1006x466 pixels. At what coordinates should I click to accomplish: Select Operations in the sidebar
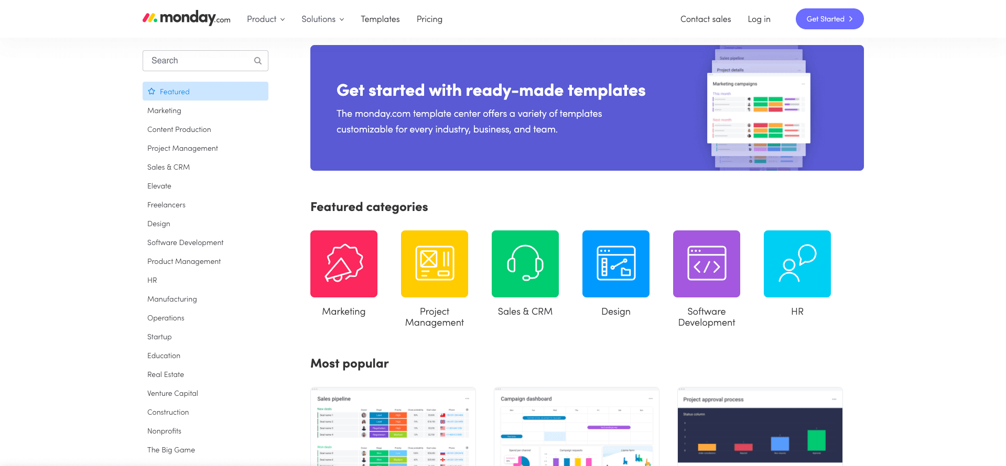pyautogui.click(x=166, y=318)
